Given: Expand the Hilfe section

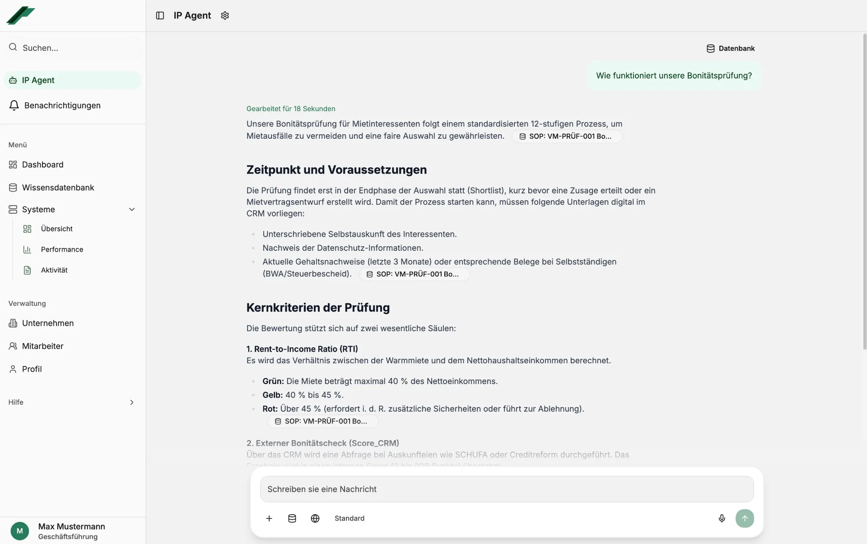Looking at the screenshot, I should click(x=132, y=402).
